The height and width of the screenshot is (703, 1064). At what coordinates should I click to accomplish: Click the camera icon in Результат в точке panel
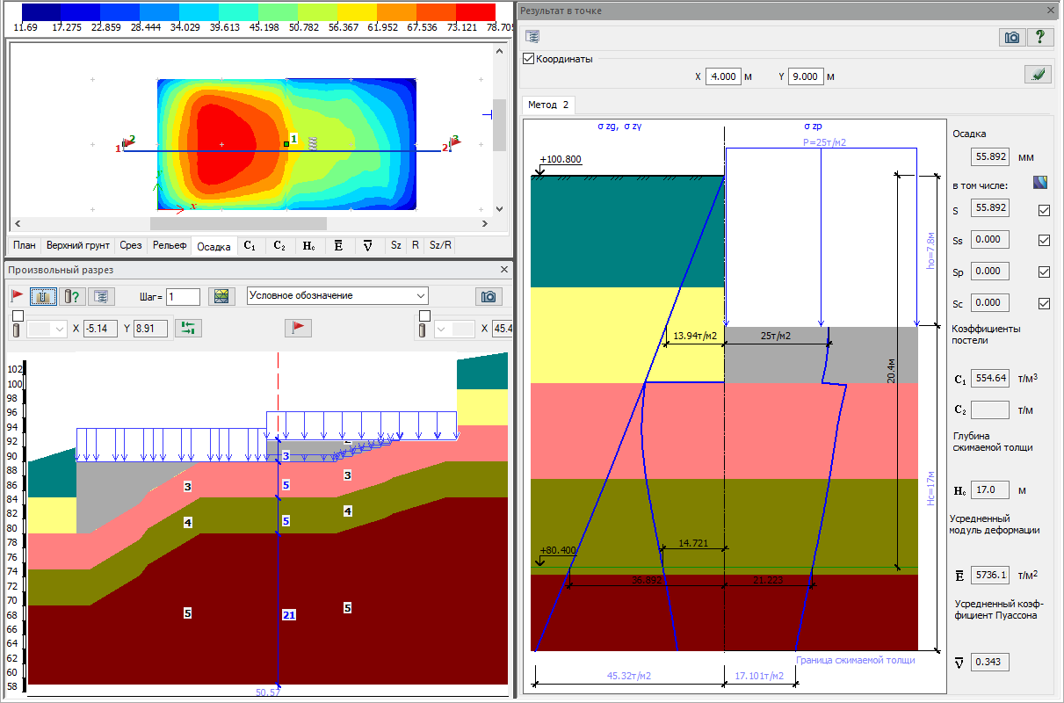pos(1012,37)
